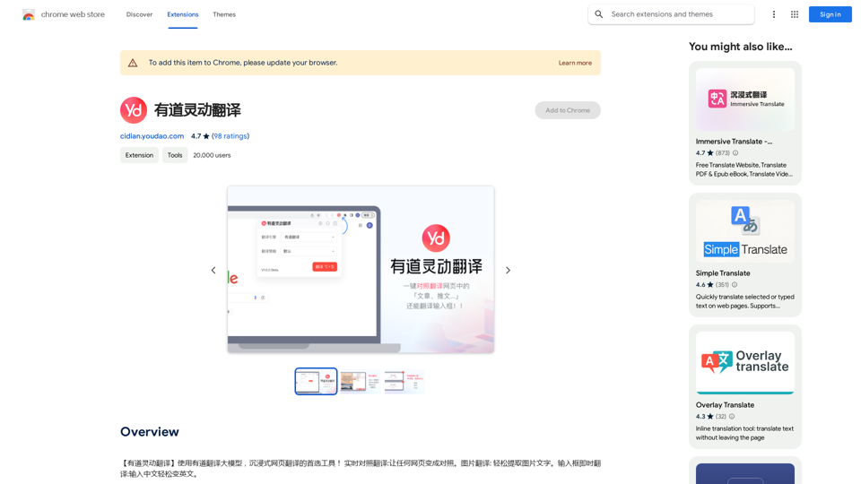Click the You might also like heading
861x484 pixels.
tap(741, 47)
